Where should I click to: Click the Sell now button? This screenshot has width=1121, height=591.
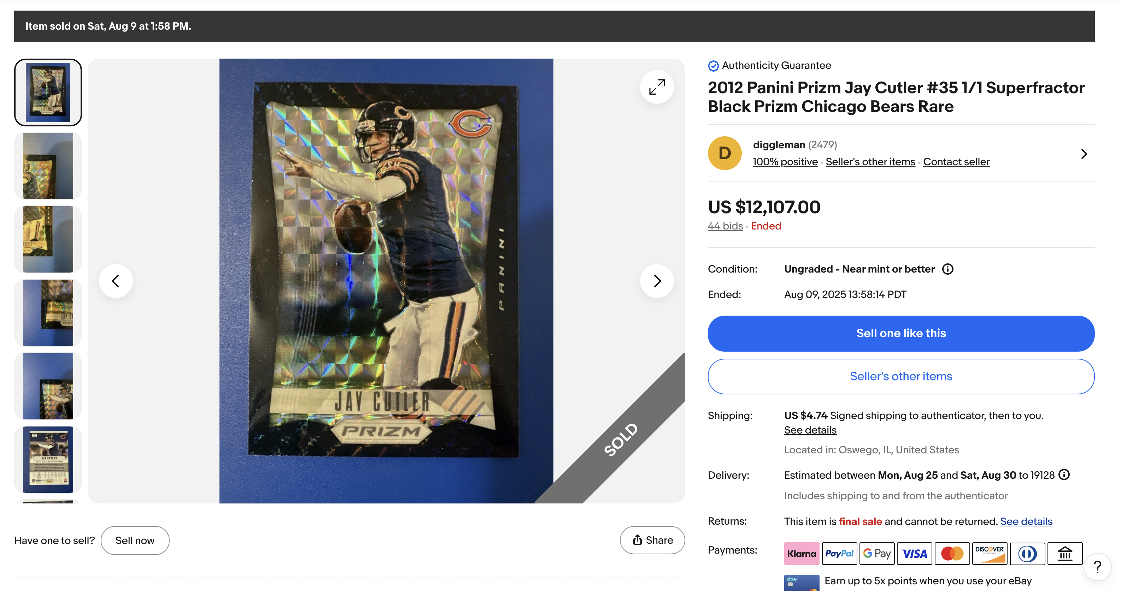135,541
